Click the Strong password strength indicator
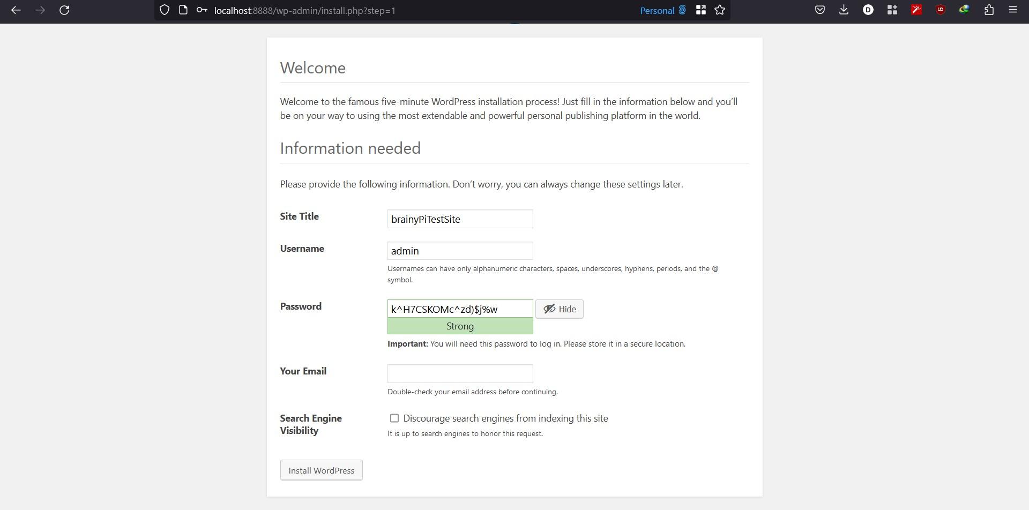The height and width of the screenshot is (510, 1029). 460,326
